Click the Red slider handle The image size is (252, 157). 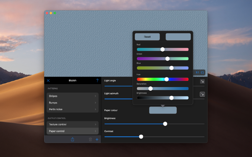[x=163, y=49]
